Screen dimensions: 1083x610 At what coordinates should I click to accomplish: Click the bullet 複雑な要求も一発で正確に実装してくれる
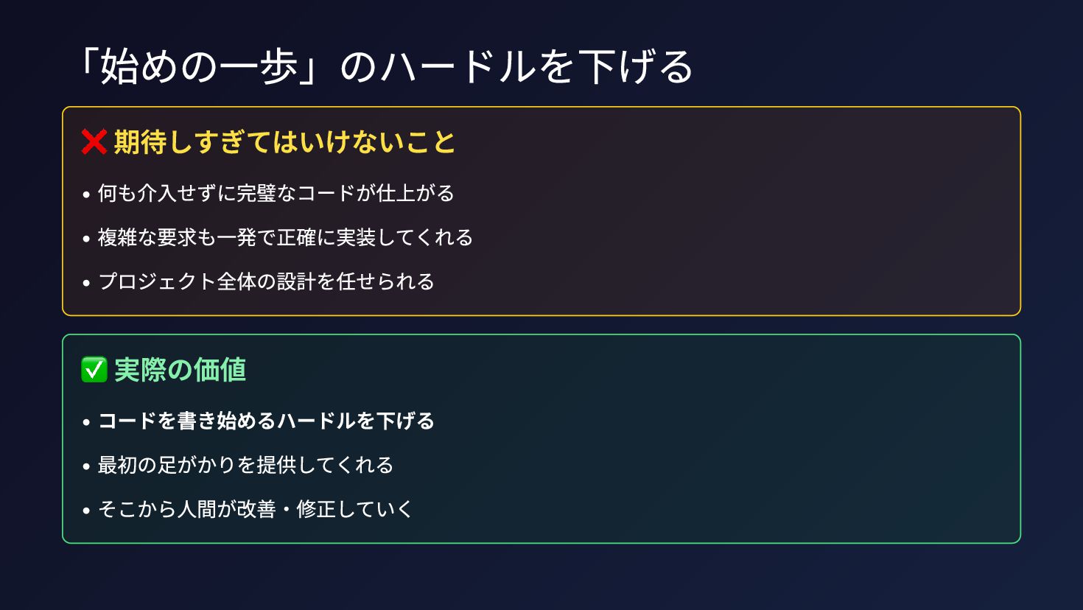pos(285,237)
